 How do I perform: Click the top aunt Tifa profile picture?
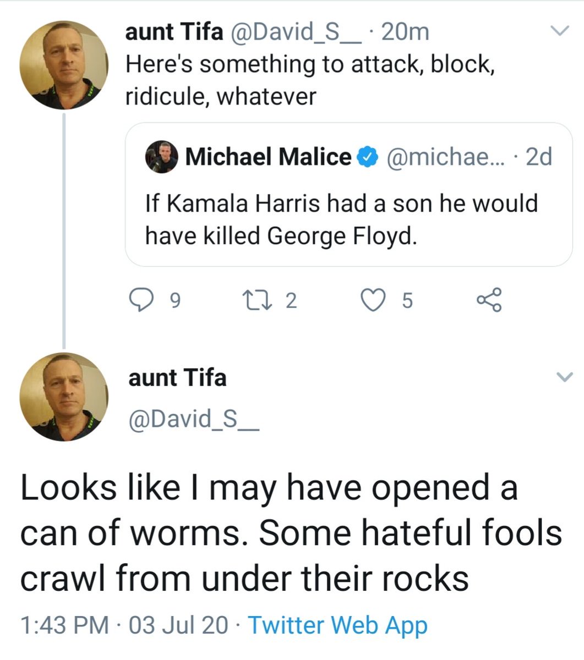[x=64, y=65]
